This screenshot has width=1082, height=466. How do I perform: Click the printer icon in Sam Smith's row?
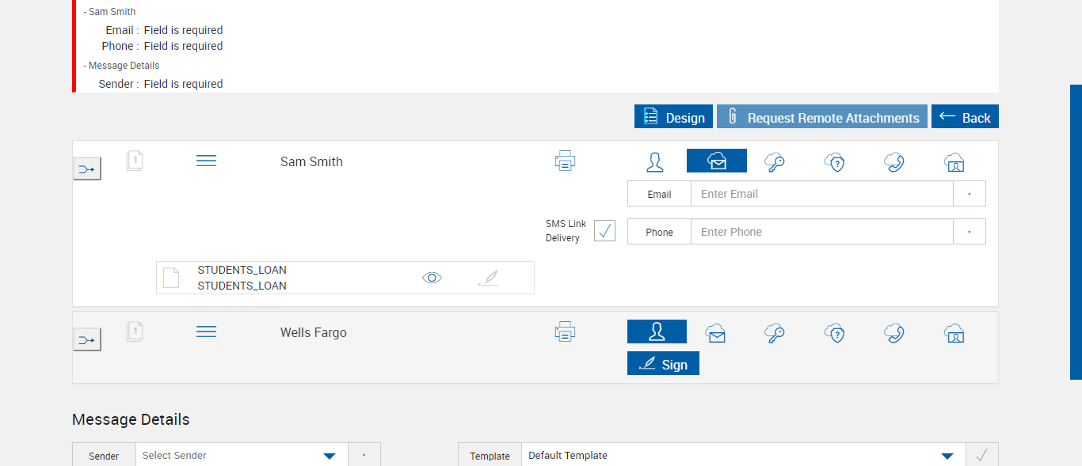click(565, 161)
